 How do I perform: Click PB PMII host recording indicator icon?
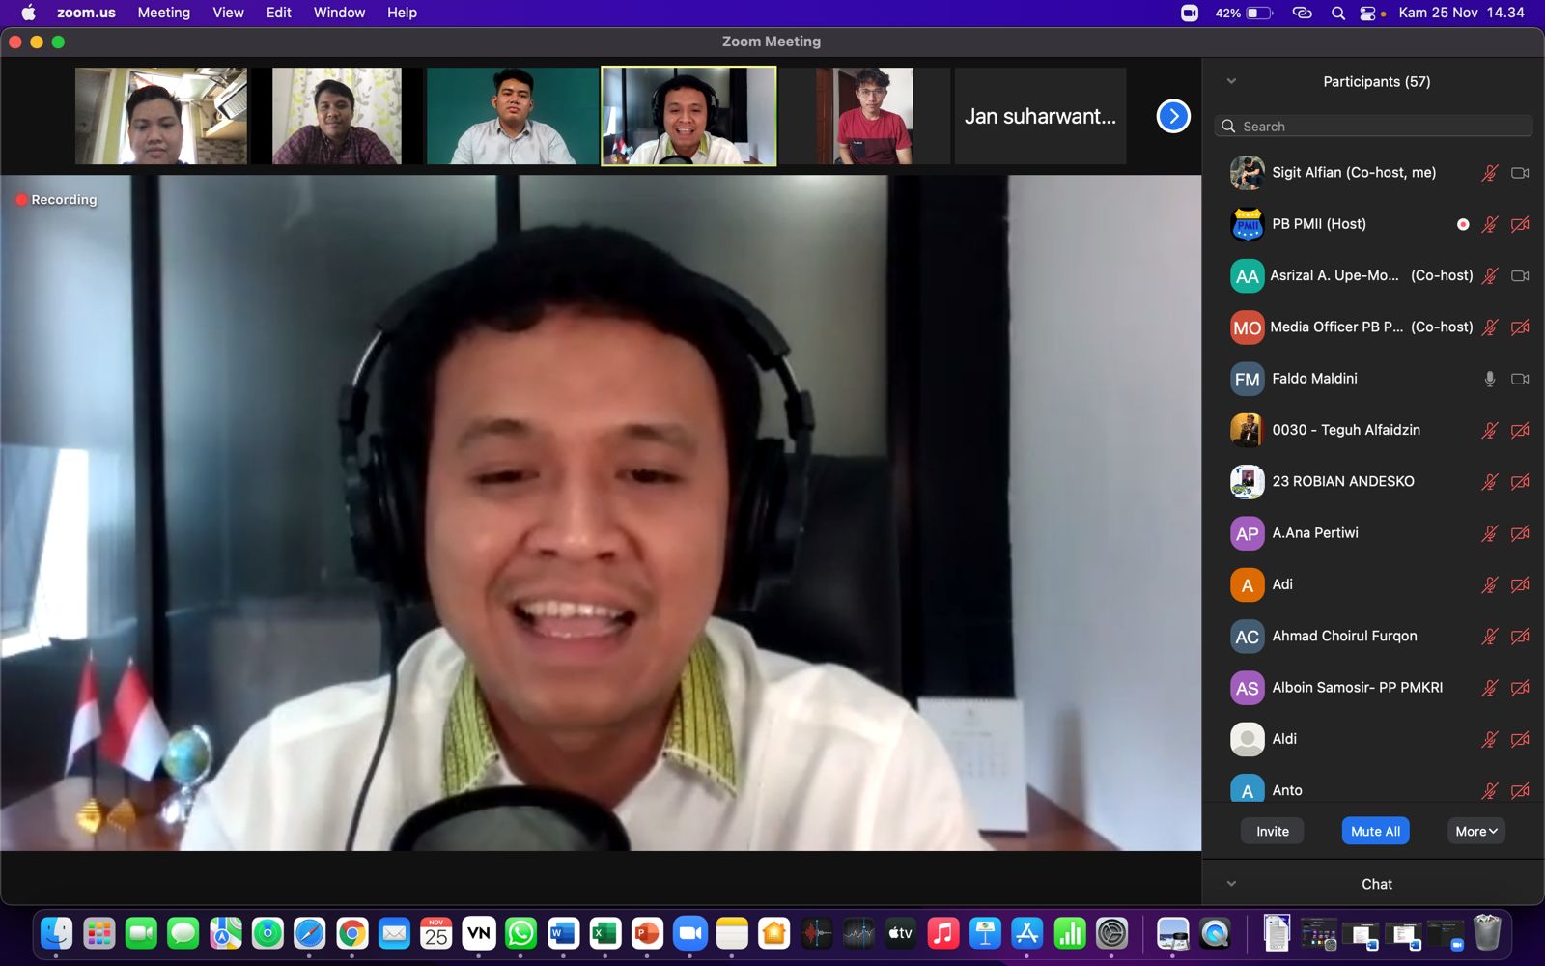(x=1463, y=224)
